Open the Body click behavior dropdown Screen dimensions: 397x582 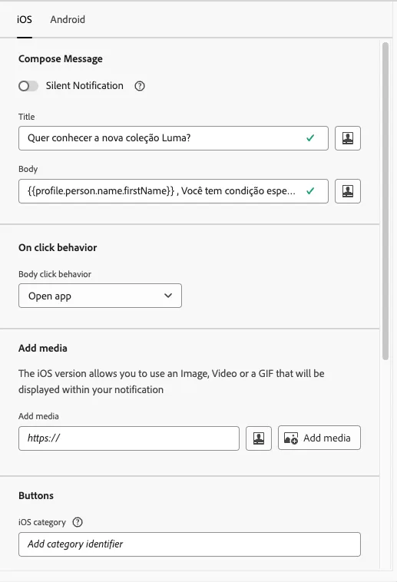(x=100, y=296)
